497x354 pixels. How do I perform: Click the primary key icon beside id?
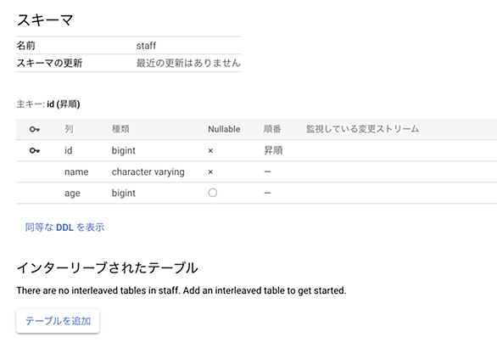click(35, 150)
